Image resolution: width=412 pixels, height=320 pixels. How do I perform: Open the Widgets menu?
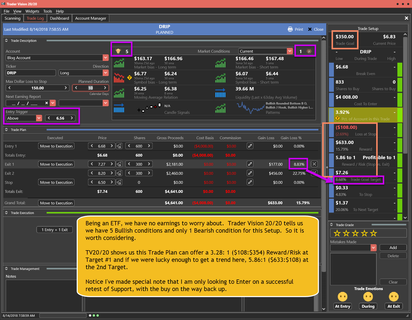coord(32,11)
